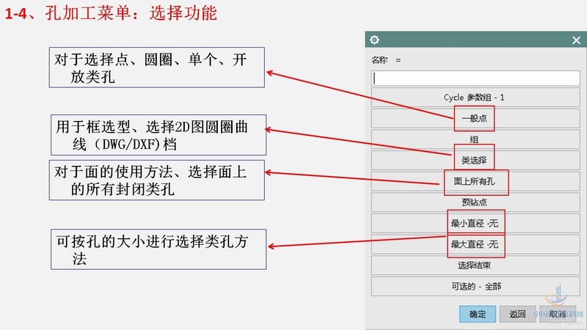Choose the 一般点 option

tap(475, 119)
